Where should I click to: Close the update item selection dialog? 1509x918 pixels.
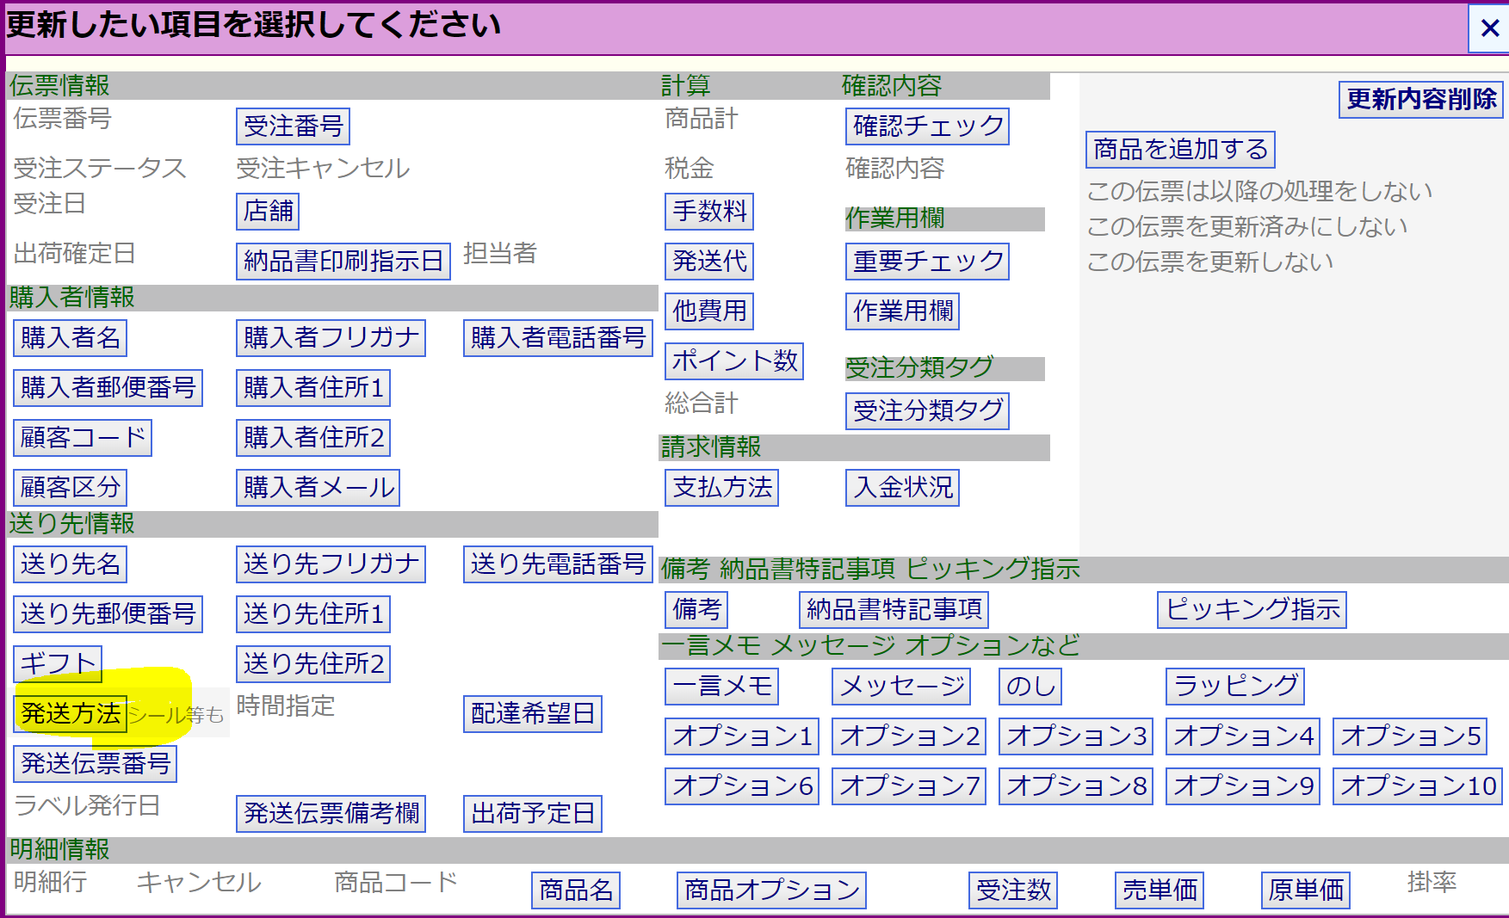[1489, 28]
